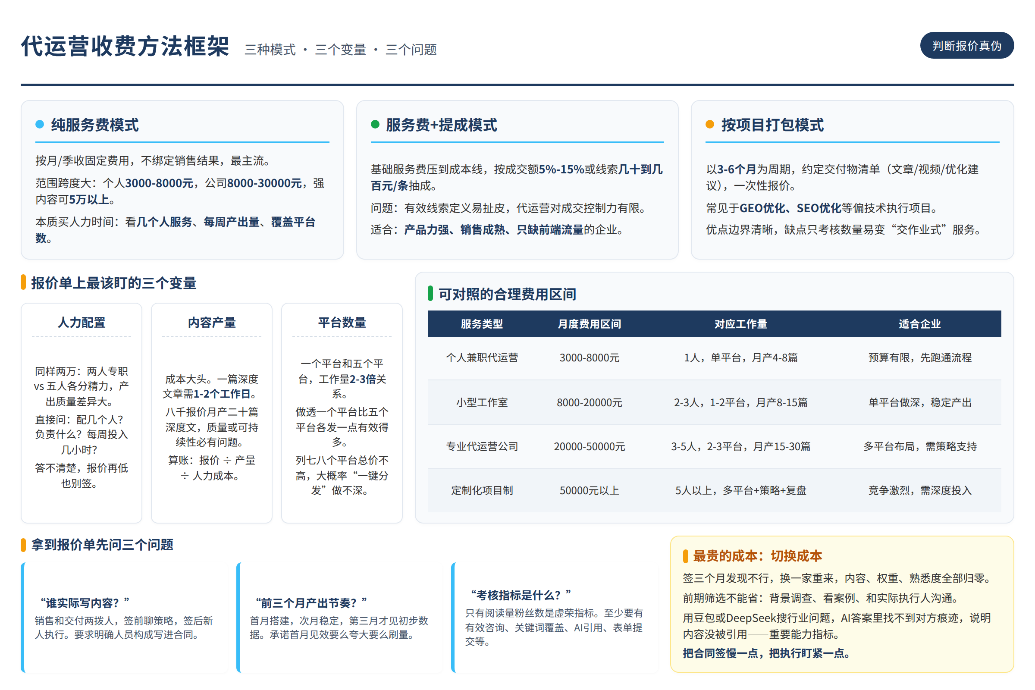Click the 2-3人，1-2平台，月产8-15篇 cell
Screen dimensions: 1035x690
(x=740, y=402)
